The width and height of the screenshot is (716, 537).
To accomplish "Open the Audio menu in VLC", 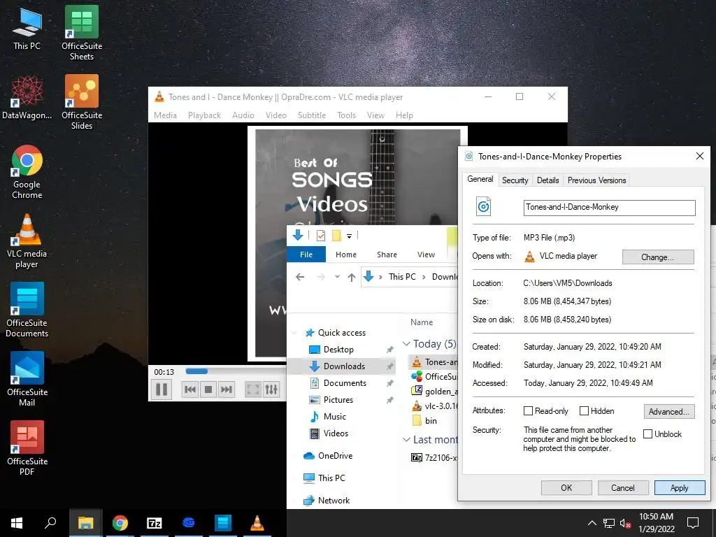I will click(x=243, y=115).
